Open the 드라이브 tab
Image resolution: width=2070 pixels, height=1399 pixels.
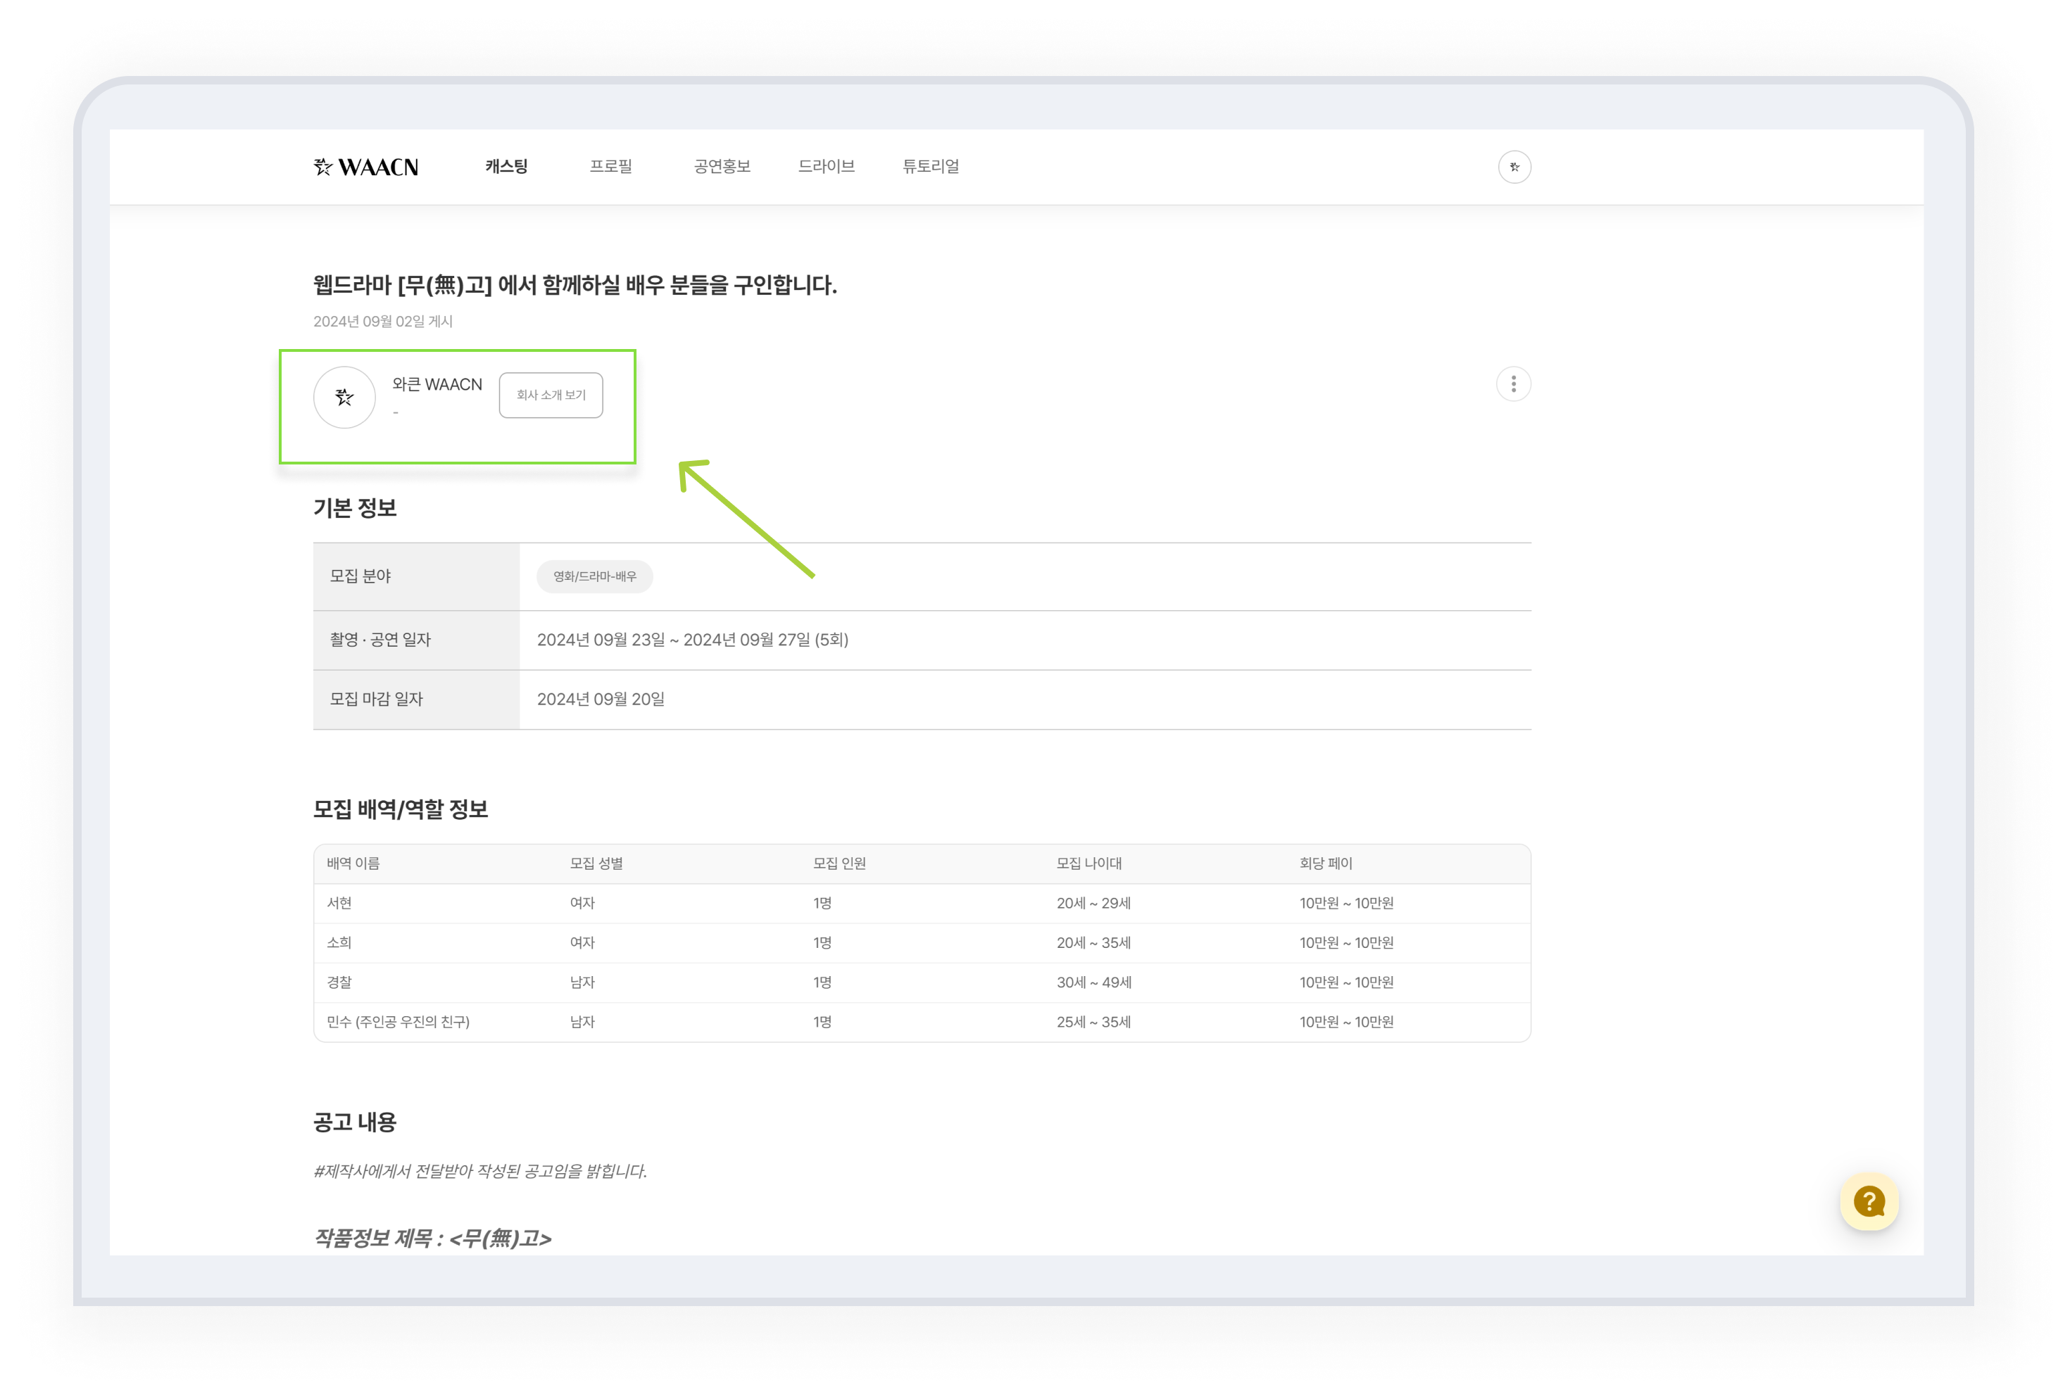click(826, 167)
